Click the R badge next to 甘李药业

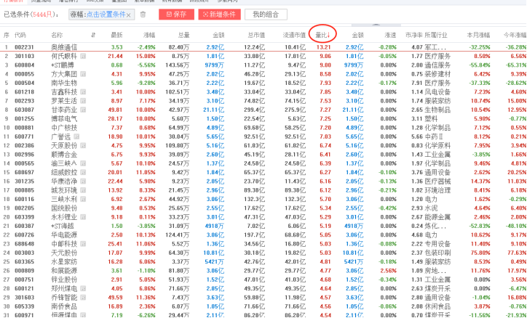(x=83, y=110)
